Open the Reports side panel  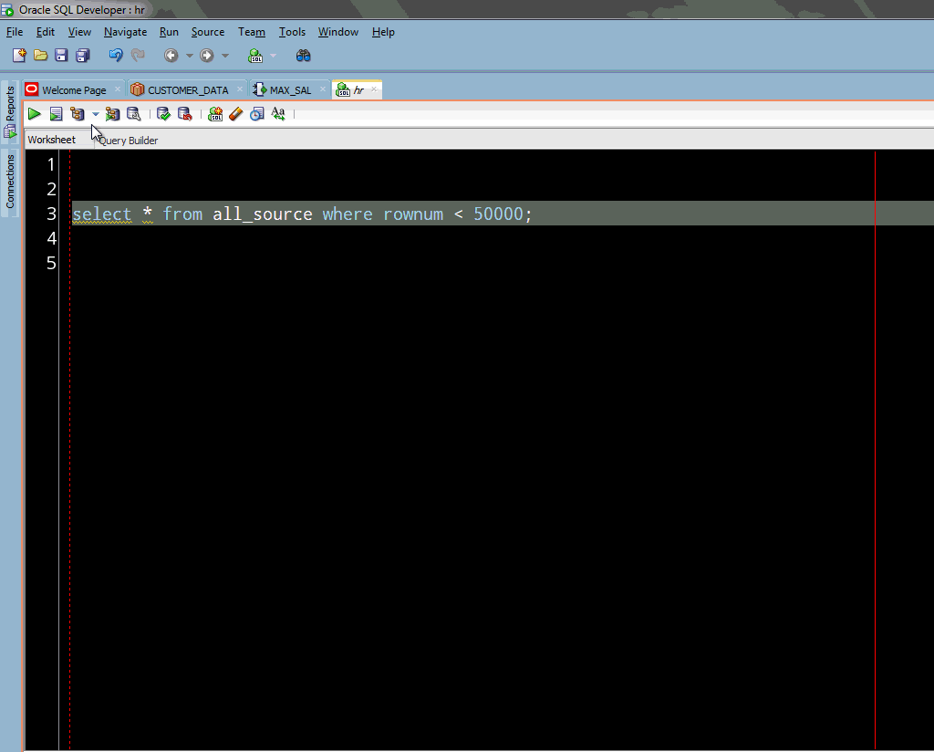pos(11,105)
